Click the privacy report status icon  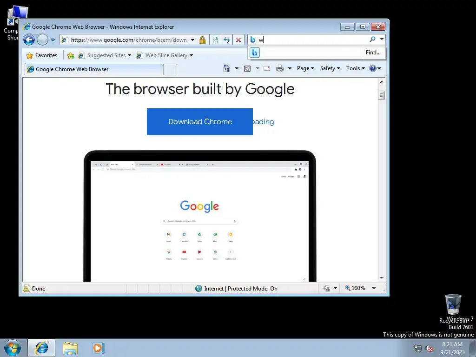[327, 288]
